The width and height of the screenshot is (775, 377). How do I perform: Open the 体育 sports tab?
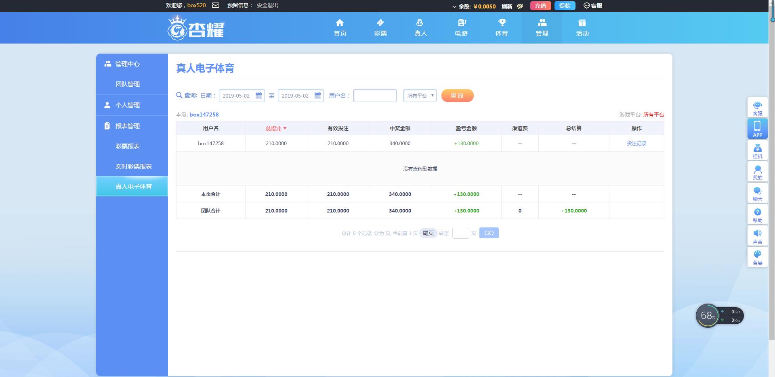click(502, 28)
